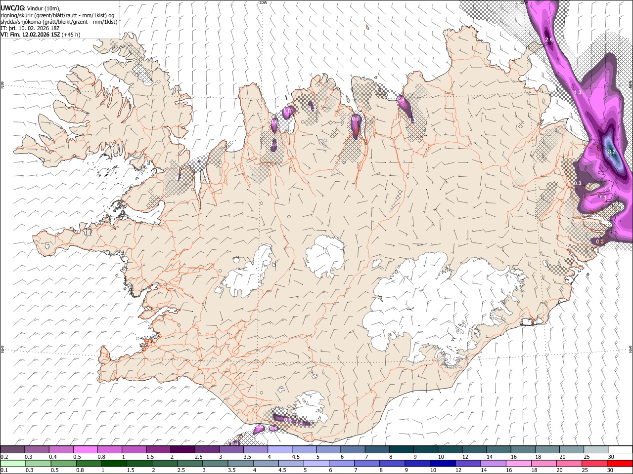The height and width of the screenshot is (474, 633).
Task: Pick the upper scale swatch between 3 and 3.5
Action: [x=230, y=450]
